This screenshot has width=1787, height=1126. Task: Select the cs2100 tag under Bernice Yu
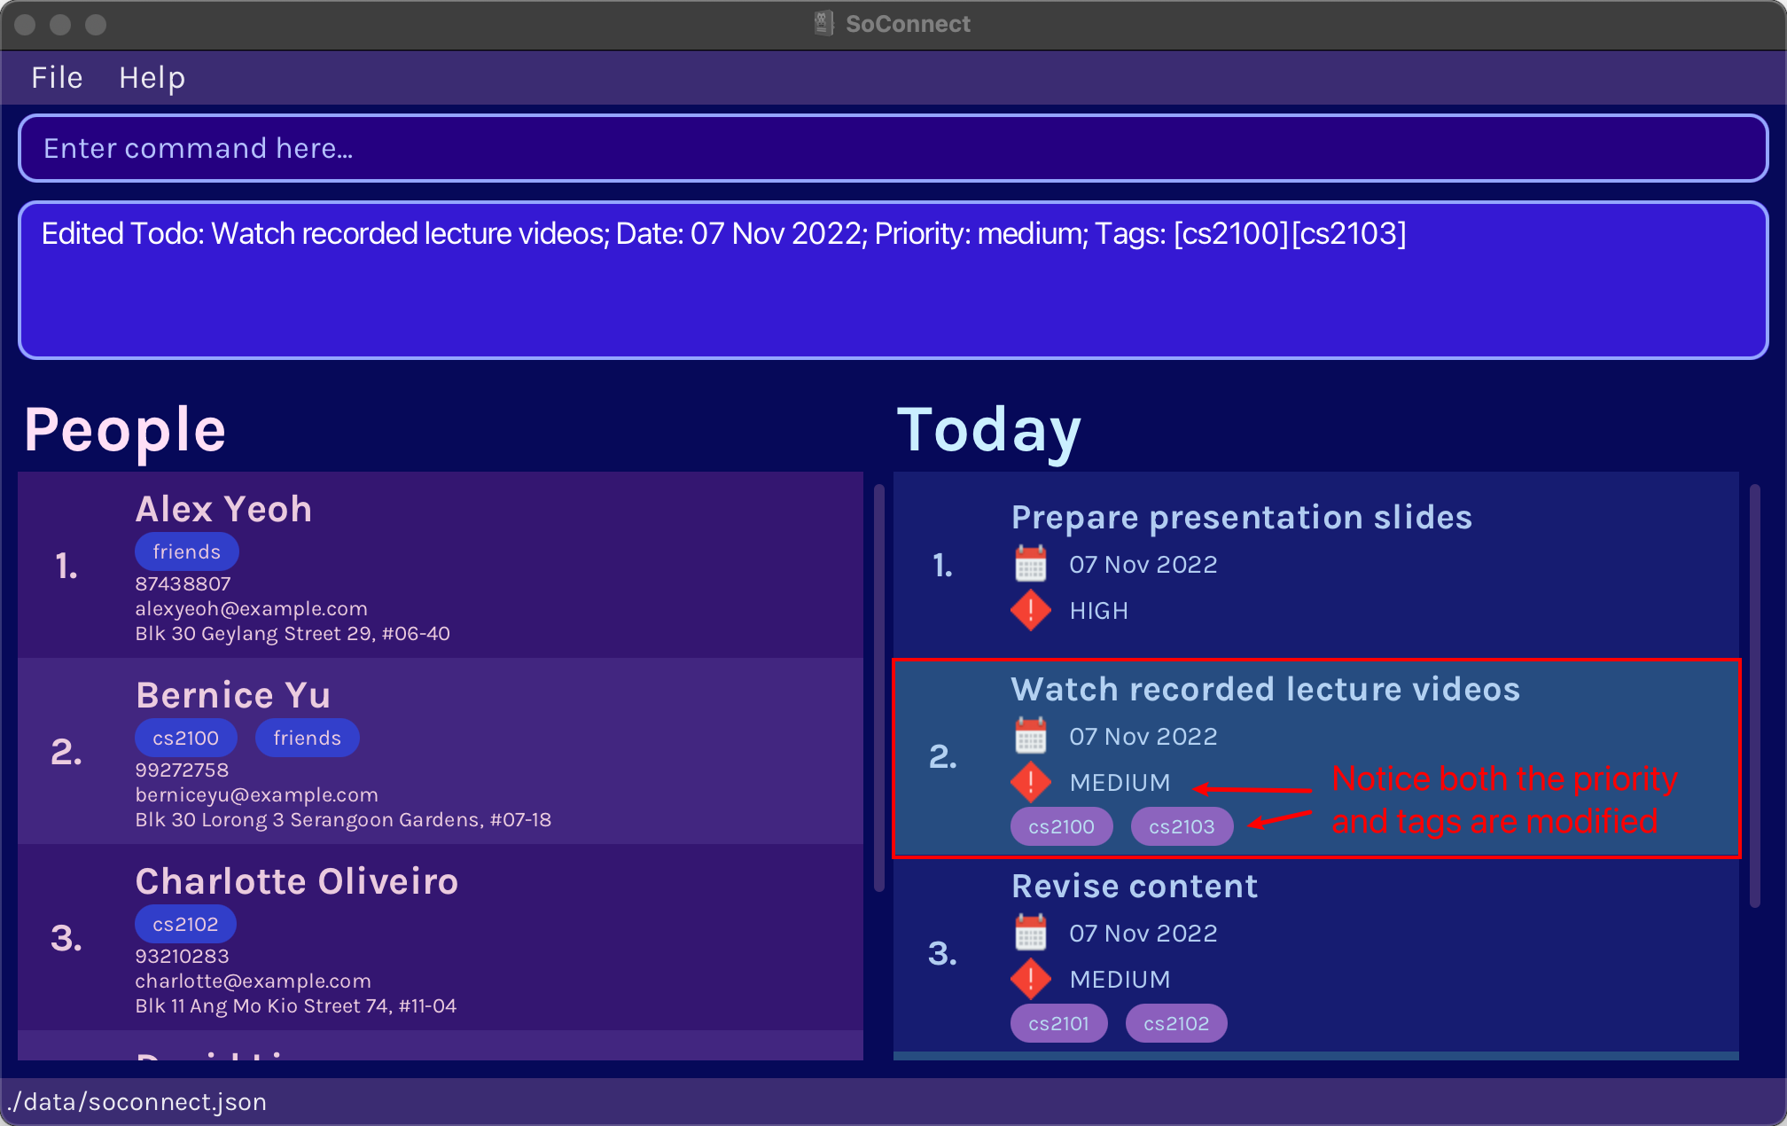[x=185, y=738]
